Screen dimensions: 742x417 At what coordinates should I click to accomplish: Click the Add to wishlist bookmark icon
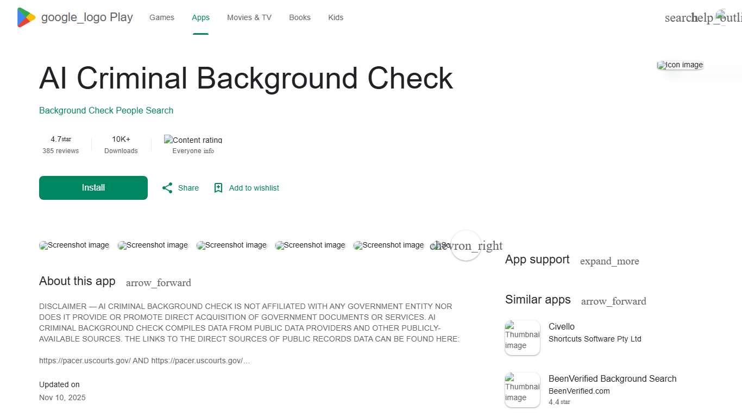(x=218, y=187)
